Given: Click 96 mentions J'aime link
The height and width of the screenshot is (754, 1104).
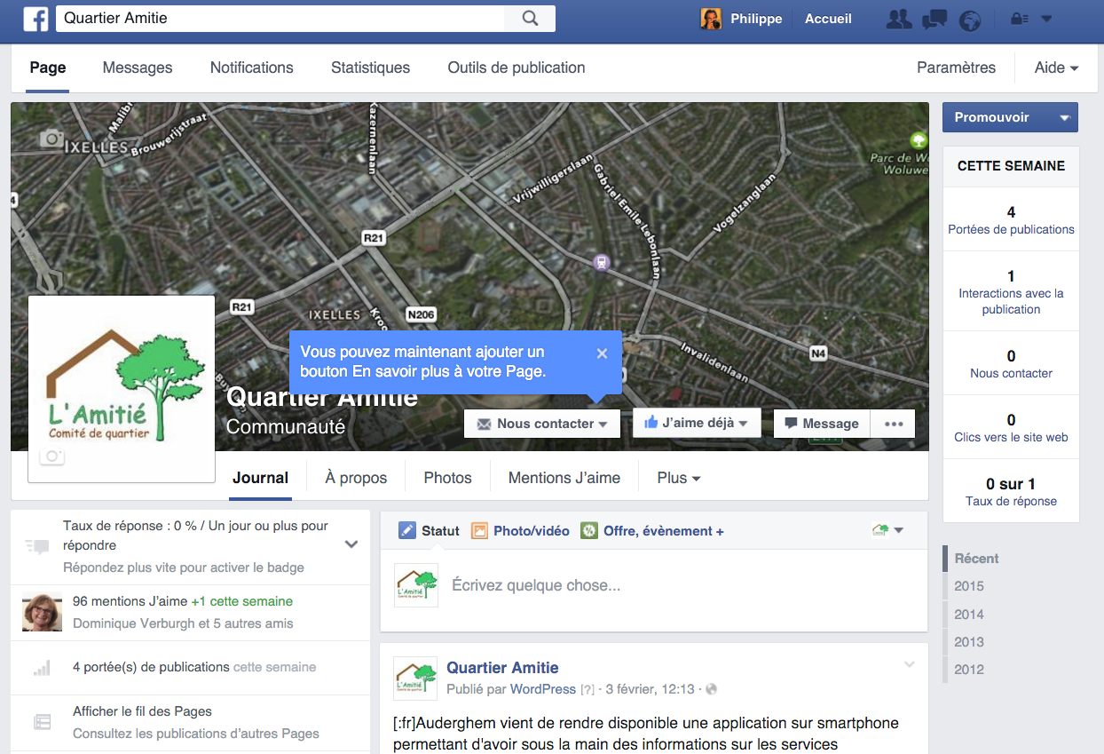Looking at the screenshot, I should coord(130,601).
